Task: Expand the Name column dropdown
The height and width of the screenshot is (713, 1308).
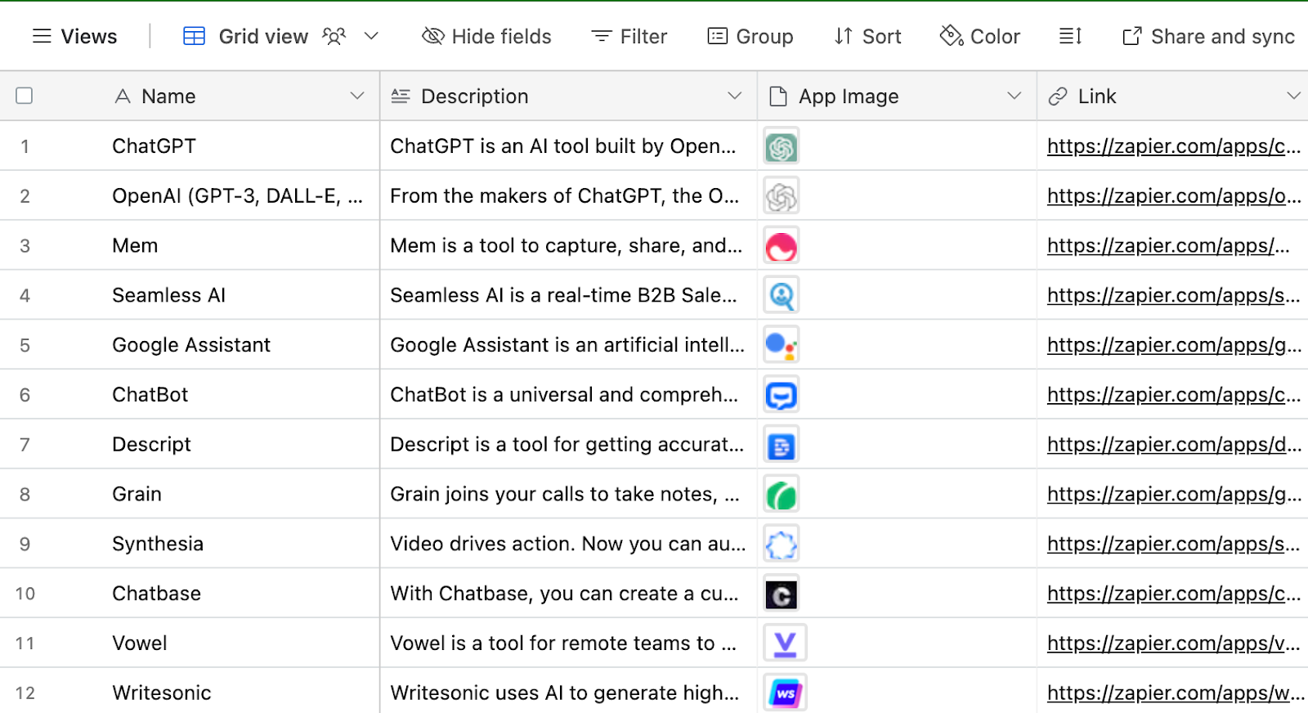Action: click(x=357, y=96)
